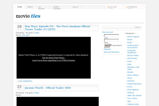Open the Table Top Games category
159x106 pixels.
[x=134, y=96]
